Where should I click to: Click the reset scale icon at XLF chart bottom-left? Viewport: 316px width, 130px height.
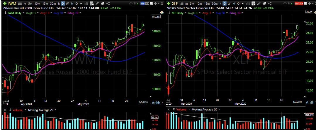point(168,102)
